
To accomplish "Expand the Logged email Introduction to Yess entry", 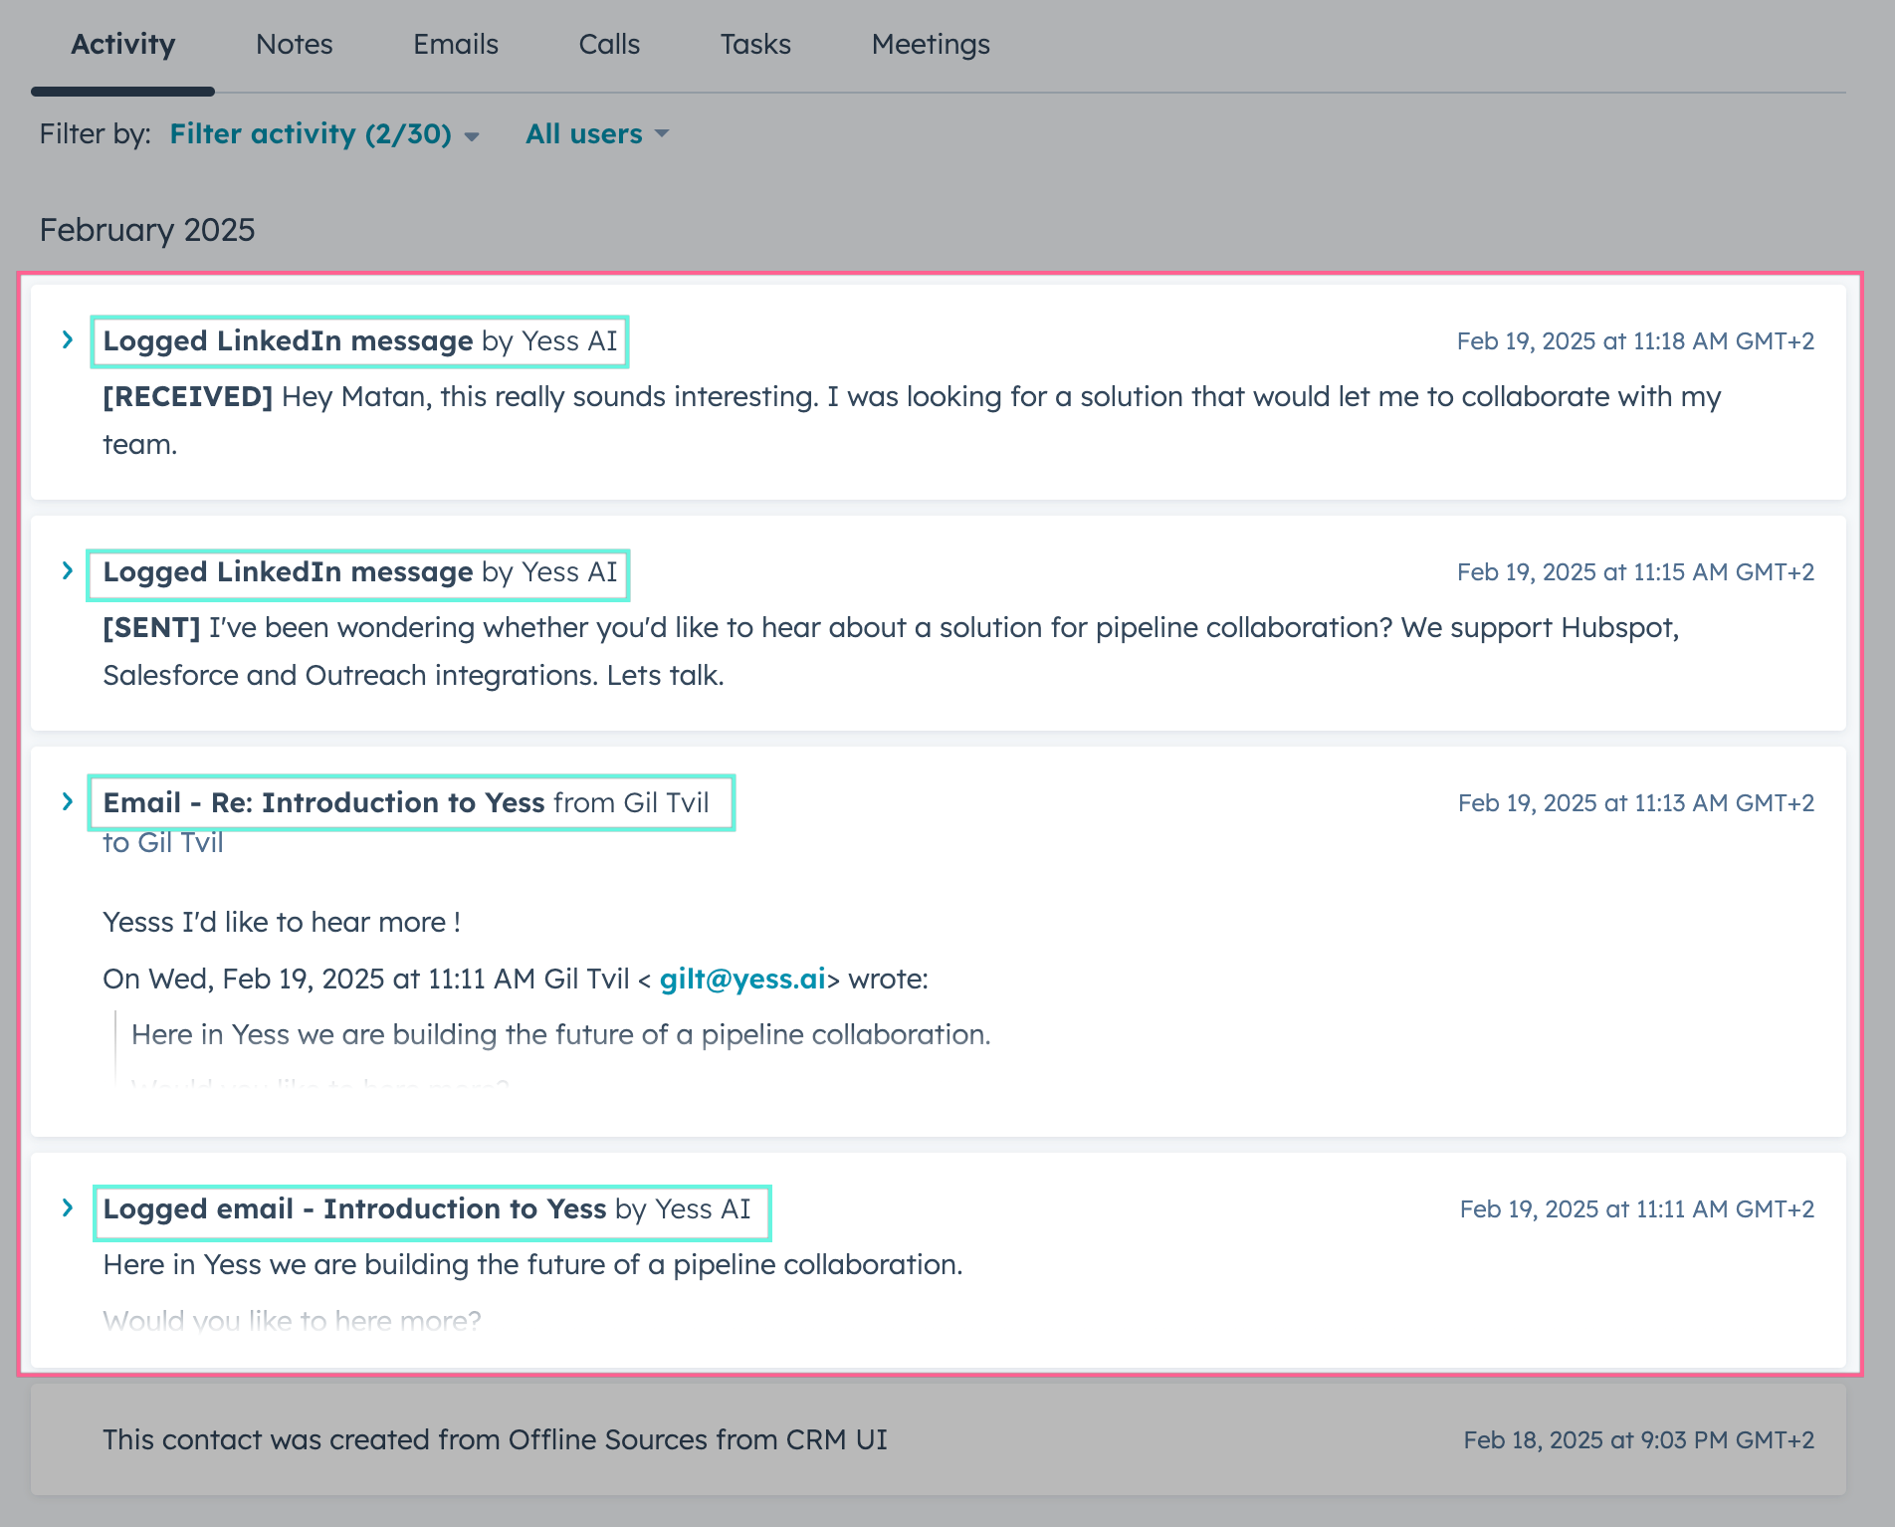I will (67, 1208).
